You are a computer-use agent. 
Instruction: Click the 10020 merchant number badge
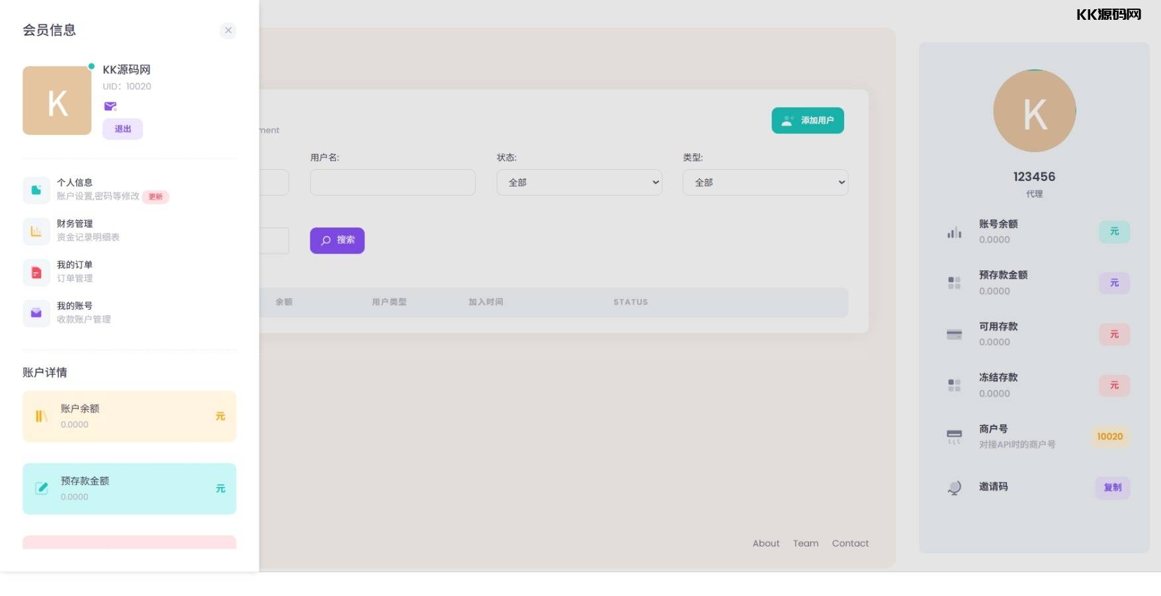(1109, 437)
